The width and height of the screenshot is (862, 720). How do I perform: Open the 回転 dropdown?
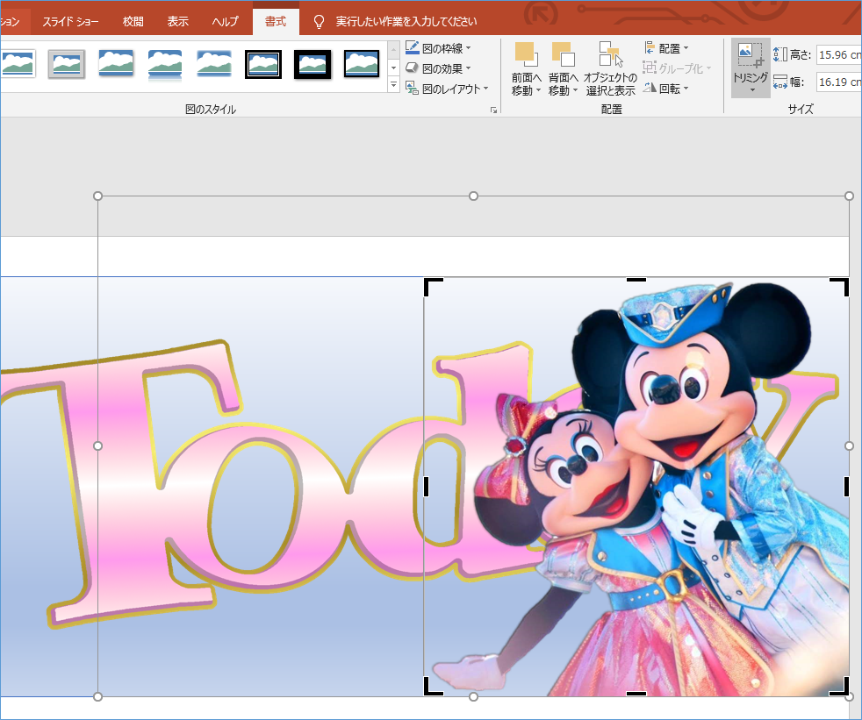click(666, 89)
